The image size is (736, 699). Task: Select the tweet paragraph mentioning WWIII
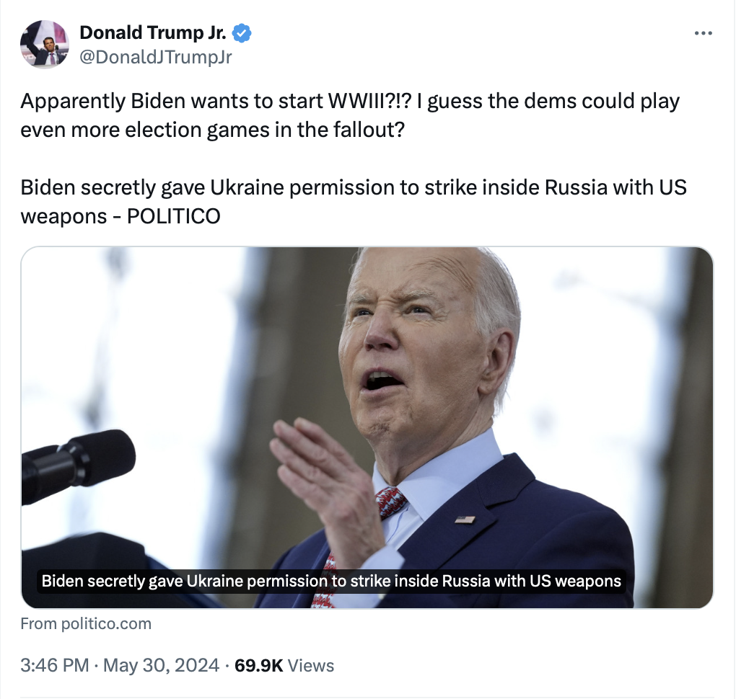click(x=350, y=115)
